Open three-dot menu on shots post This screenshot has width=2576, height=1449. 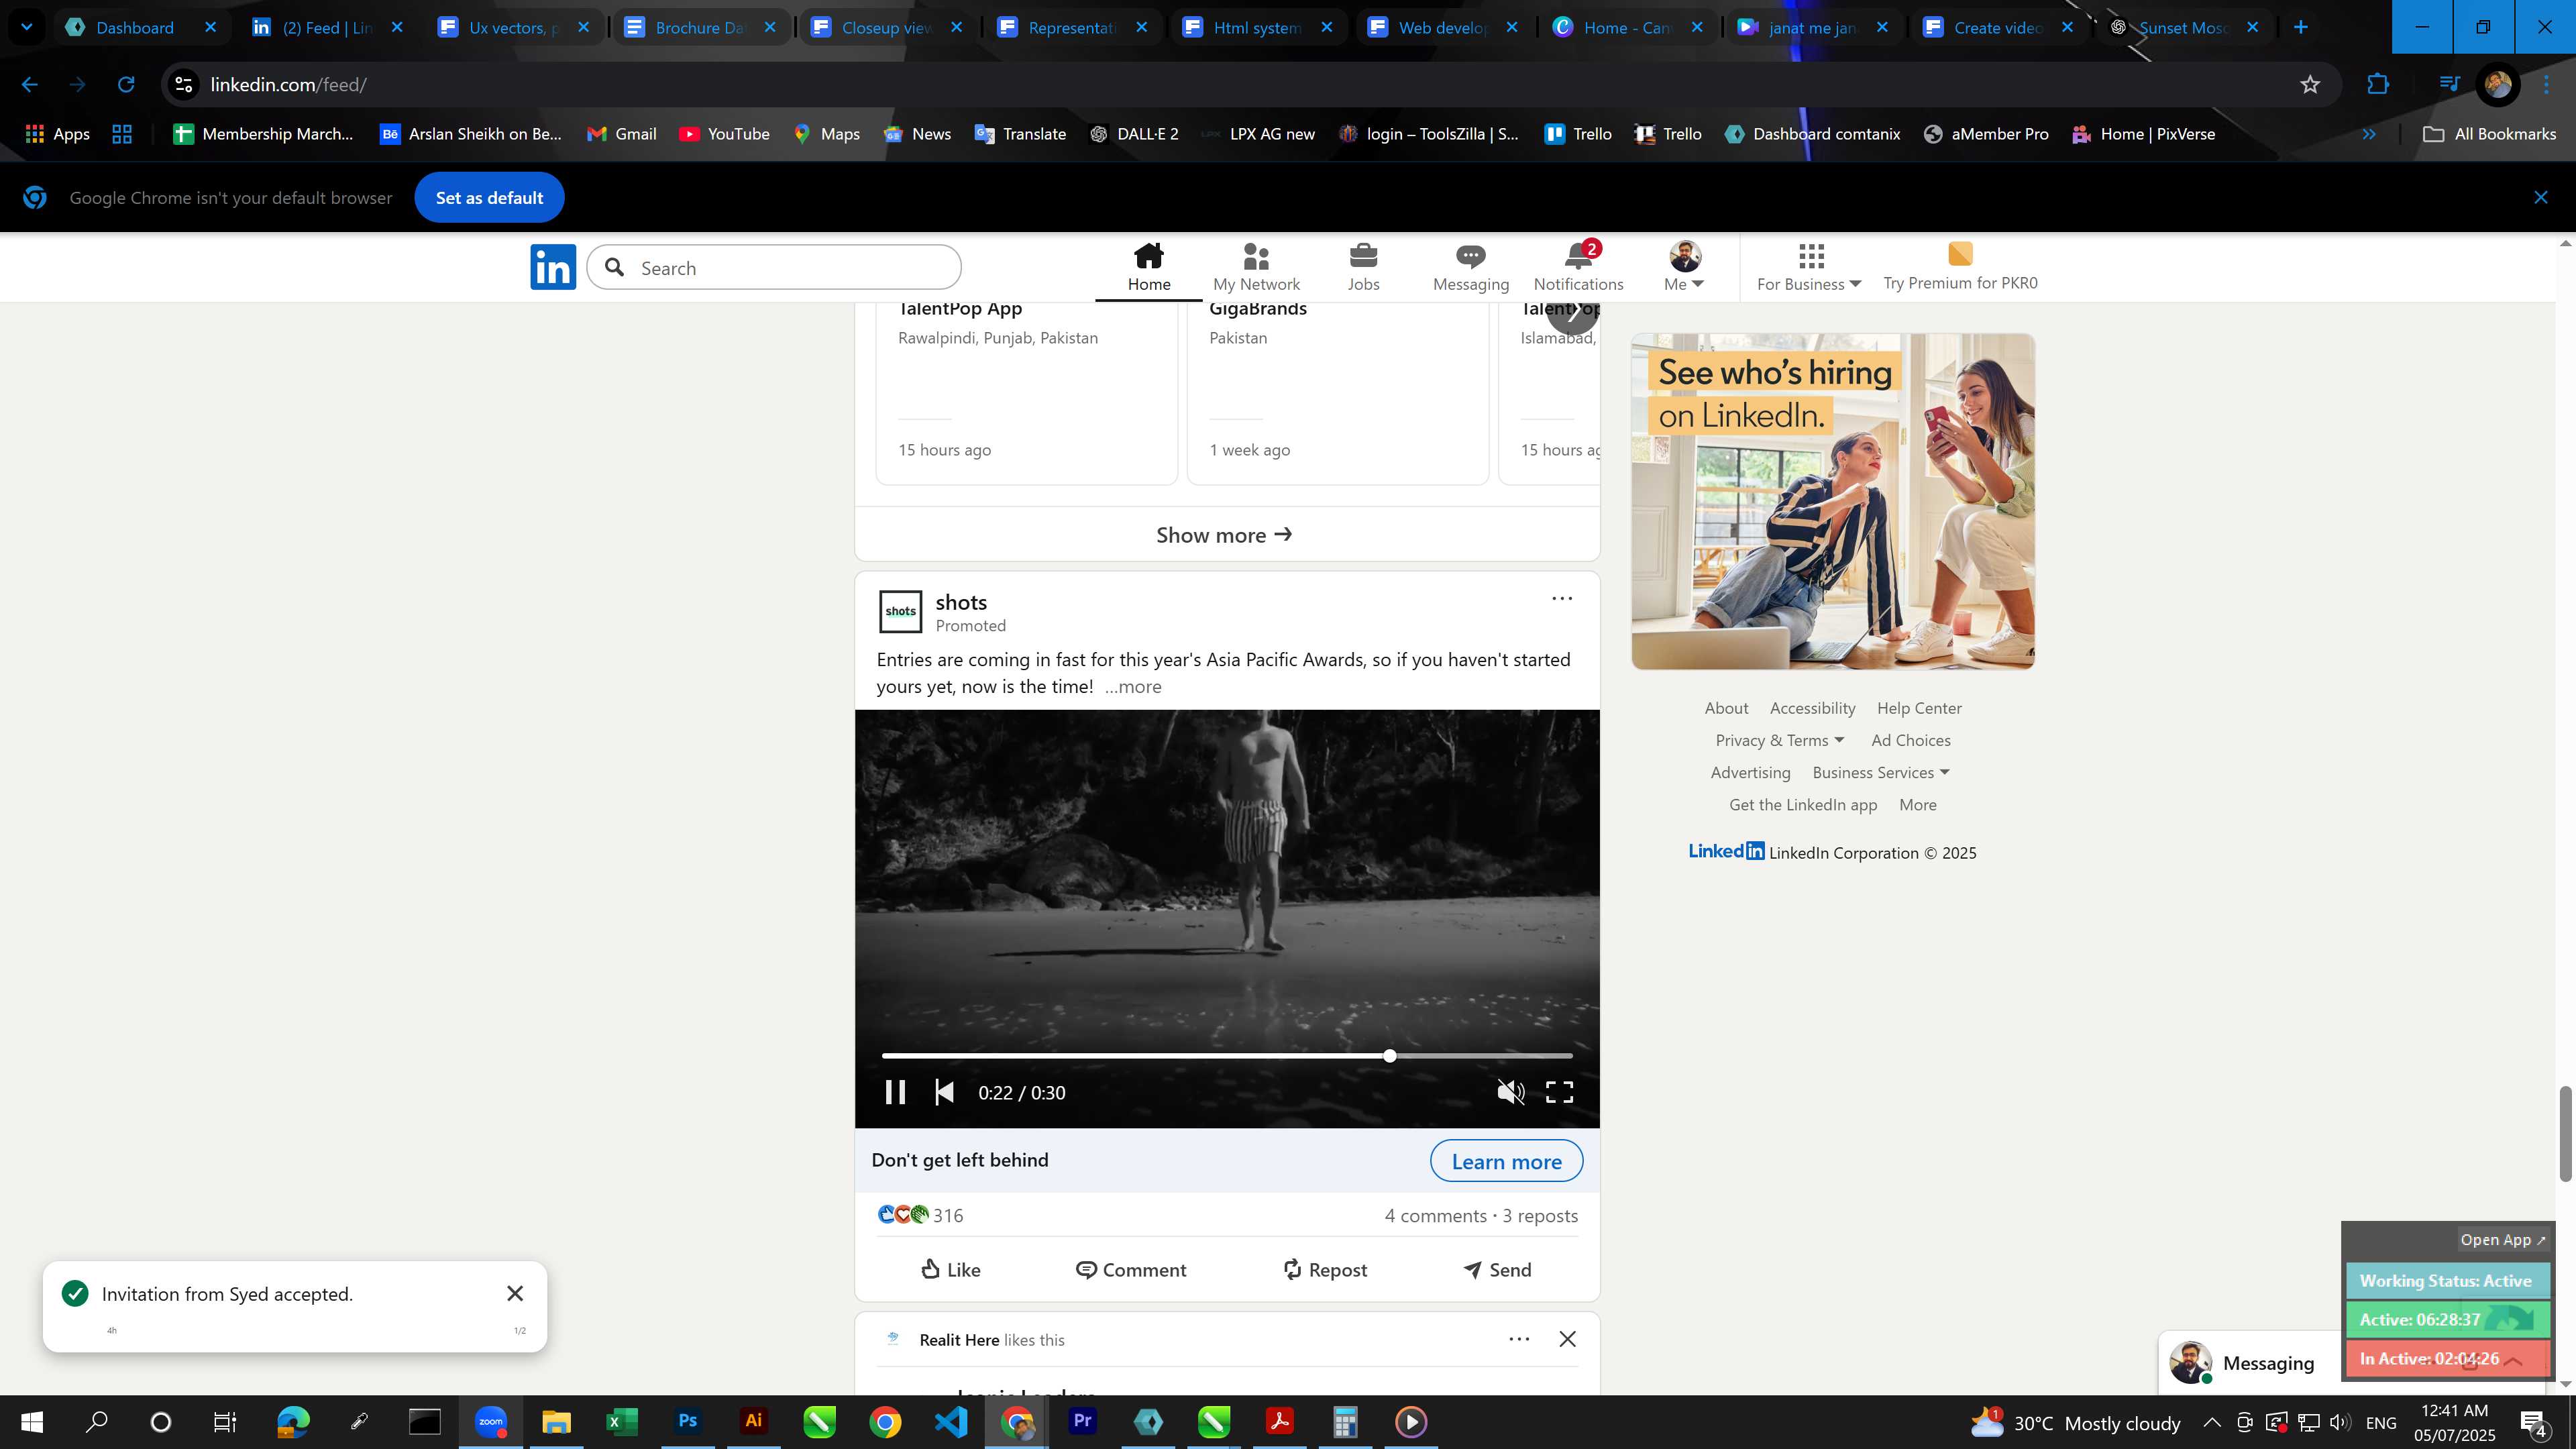pos(1561,599)
